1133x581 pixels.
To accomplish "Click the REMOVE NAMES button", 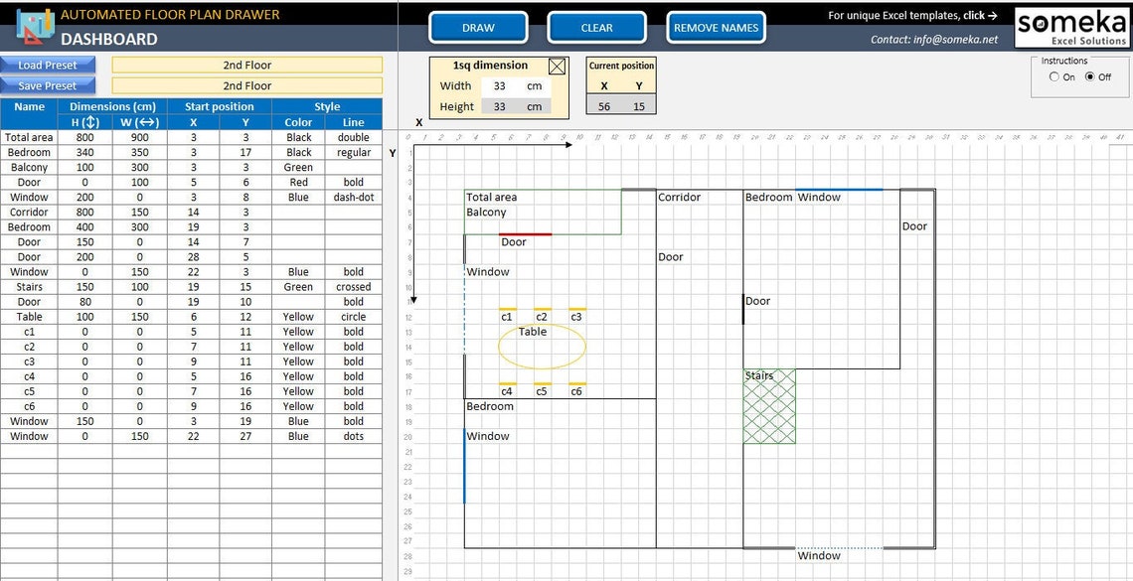I will tap(716, 27).
